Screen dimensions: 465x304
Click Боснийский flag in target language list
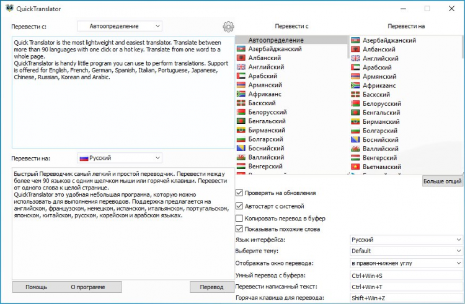coord(355,140)
